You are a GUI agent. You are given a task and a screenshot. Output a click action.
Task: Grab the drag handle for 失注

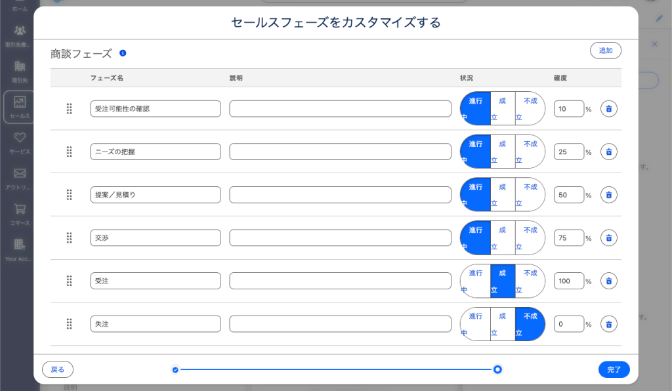tap(69, 324)
